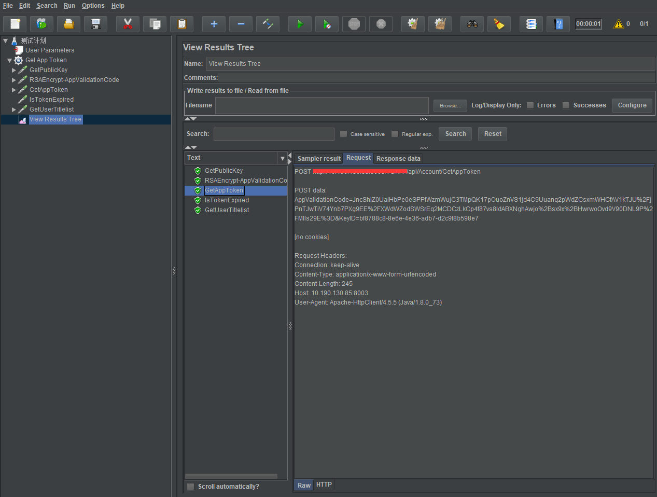The width and height of the screenshot is (657, 497).
Task: Open the Function Helper list icon
Action: (531, 24)
